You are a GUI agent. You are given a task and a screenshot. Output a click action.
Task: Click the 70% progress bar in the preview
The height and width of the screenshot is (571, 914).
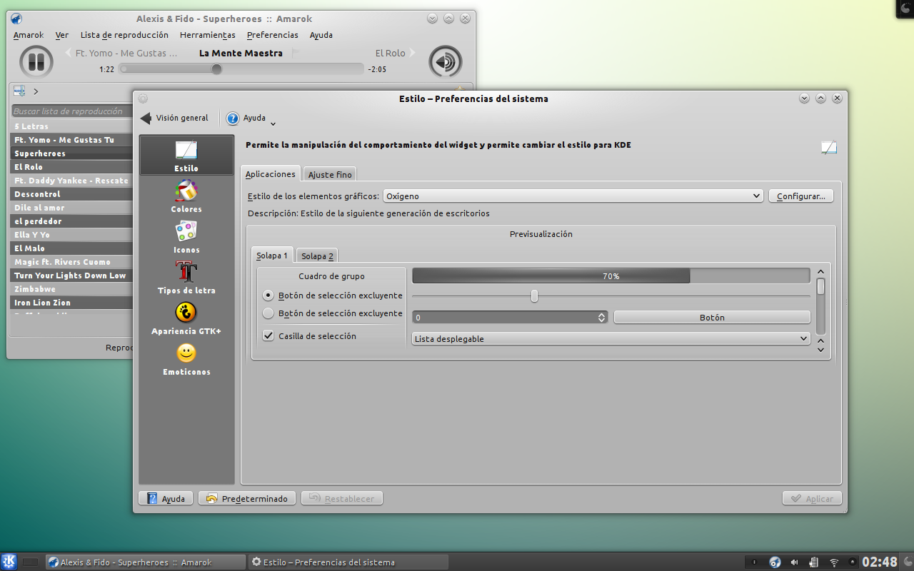[x=611, y=276]
